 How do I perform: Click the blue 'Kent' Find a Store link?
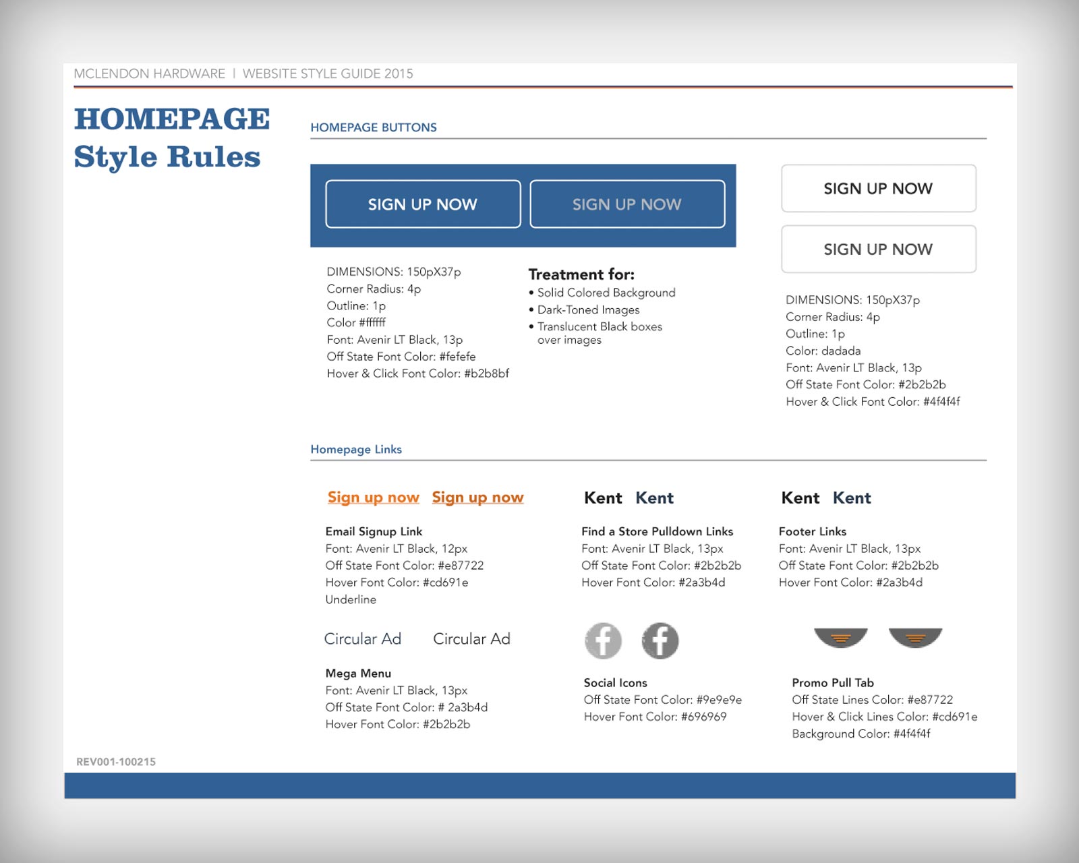tap(654, 498)
